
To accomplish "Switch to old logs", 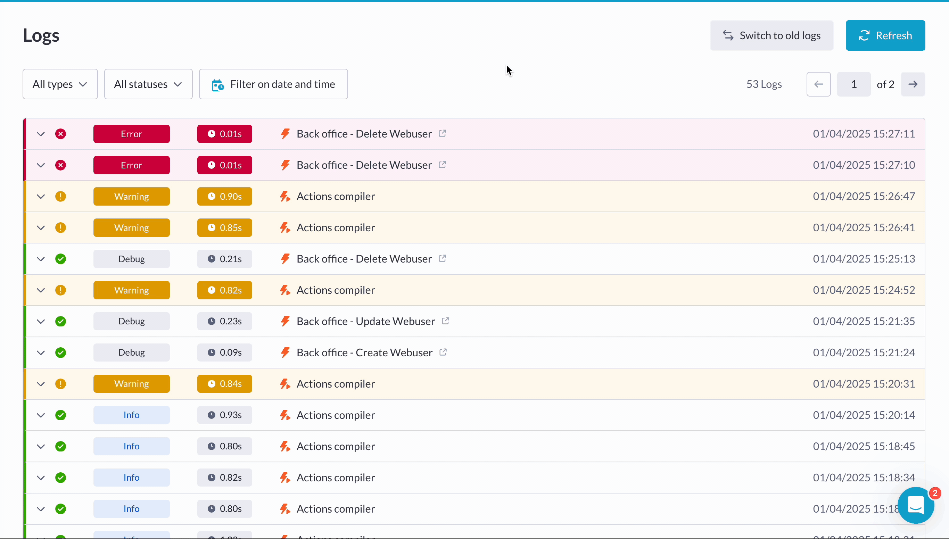I will (771, 35).
